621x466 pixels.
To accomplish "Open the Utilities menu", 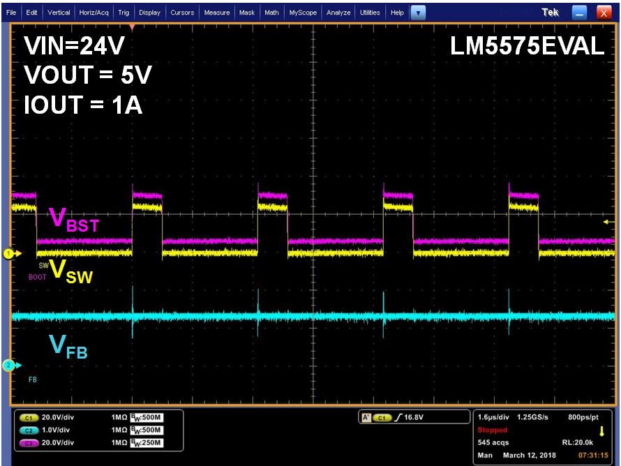I will click(x=370, y=13).
